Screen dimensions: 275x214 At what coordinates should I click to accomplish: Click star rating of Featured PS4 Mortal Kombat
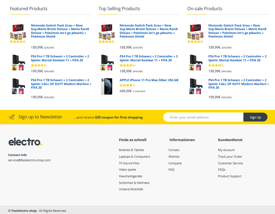(39, 65)
